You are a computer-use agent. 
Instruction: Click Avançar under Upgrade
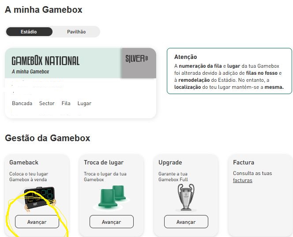click(186, 222)
